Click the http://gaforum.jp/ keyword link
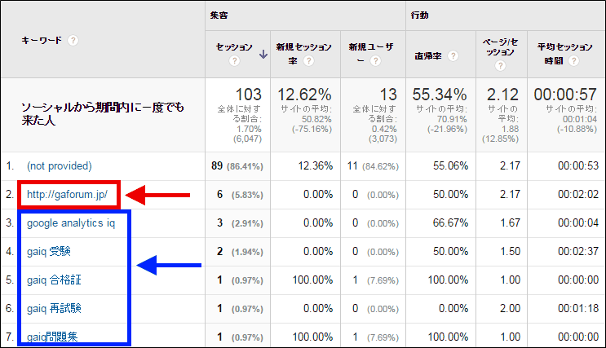The image size is (606, 348). (x=68, y=195)
